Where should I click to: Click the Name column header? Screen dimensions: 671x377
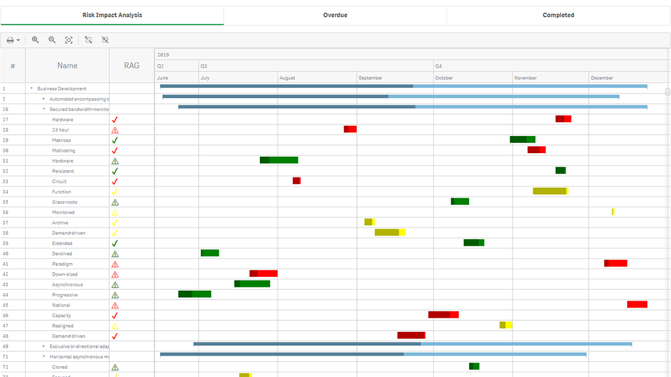(x=67, y=66)
